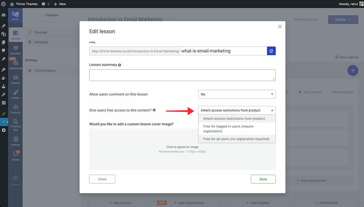
Task: Close the Edit lesson dialog with X
Action: (x=280, y=27)
